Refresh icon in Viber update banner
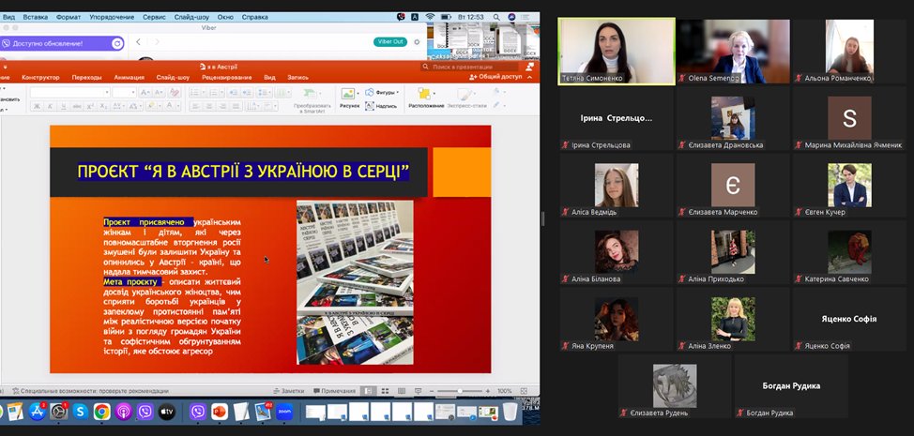914x436 pixels. click(x=116, y=44)
